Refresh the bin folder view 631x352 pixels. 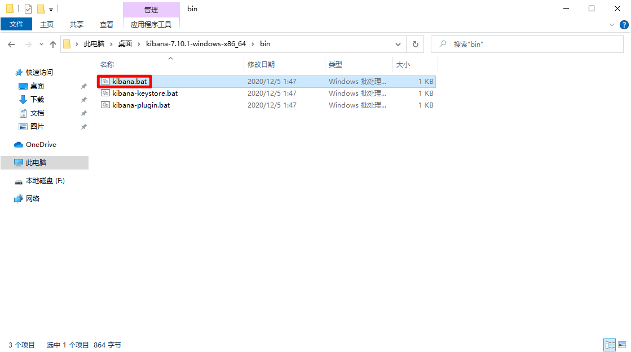point(415,44)
